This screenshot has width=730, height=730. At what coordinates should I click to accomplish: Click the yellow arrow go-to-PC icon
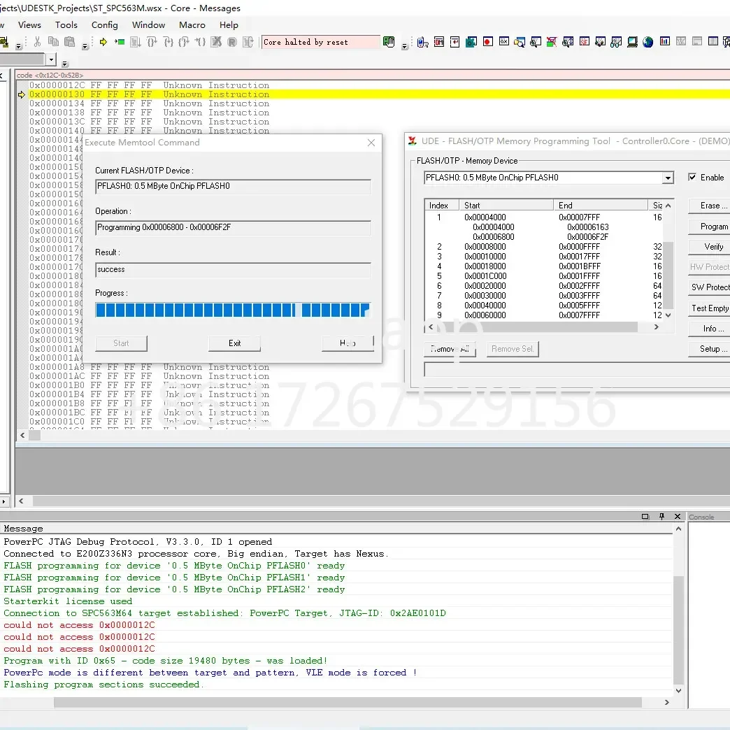click(103, 43)
